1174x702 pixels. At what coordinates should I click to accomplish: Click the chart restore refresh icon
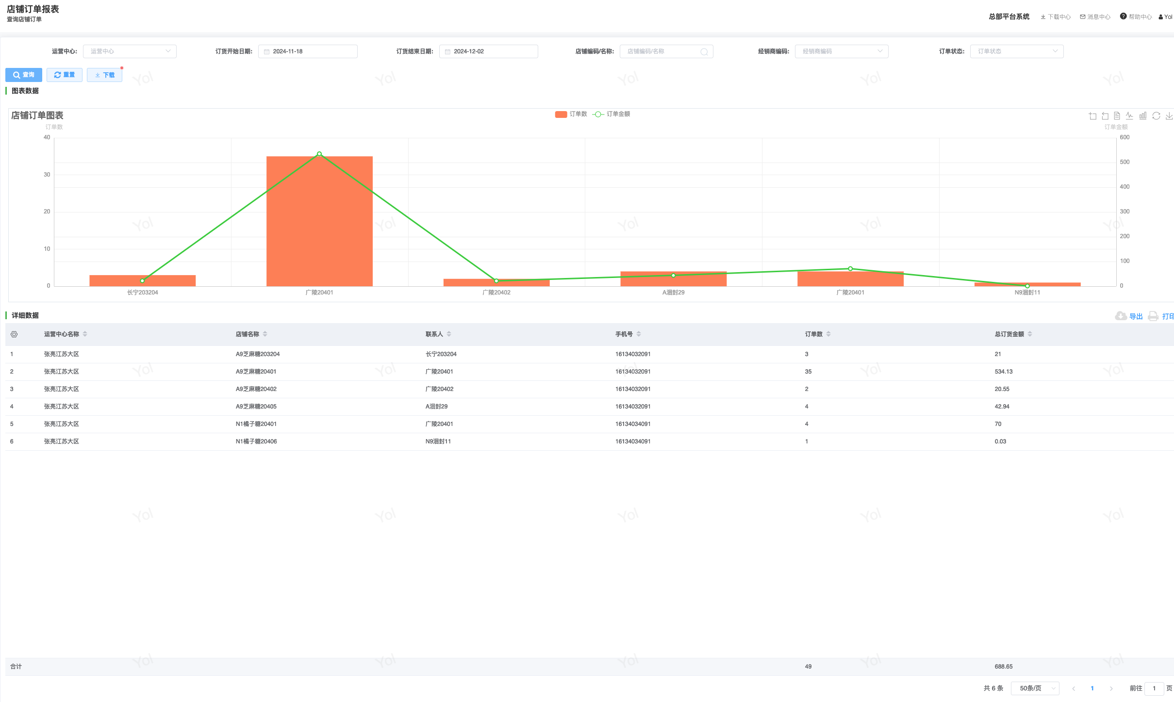1156,116
